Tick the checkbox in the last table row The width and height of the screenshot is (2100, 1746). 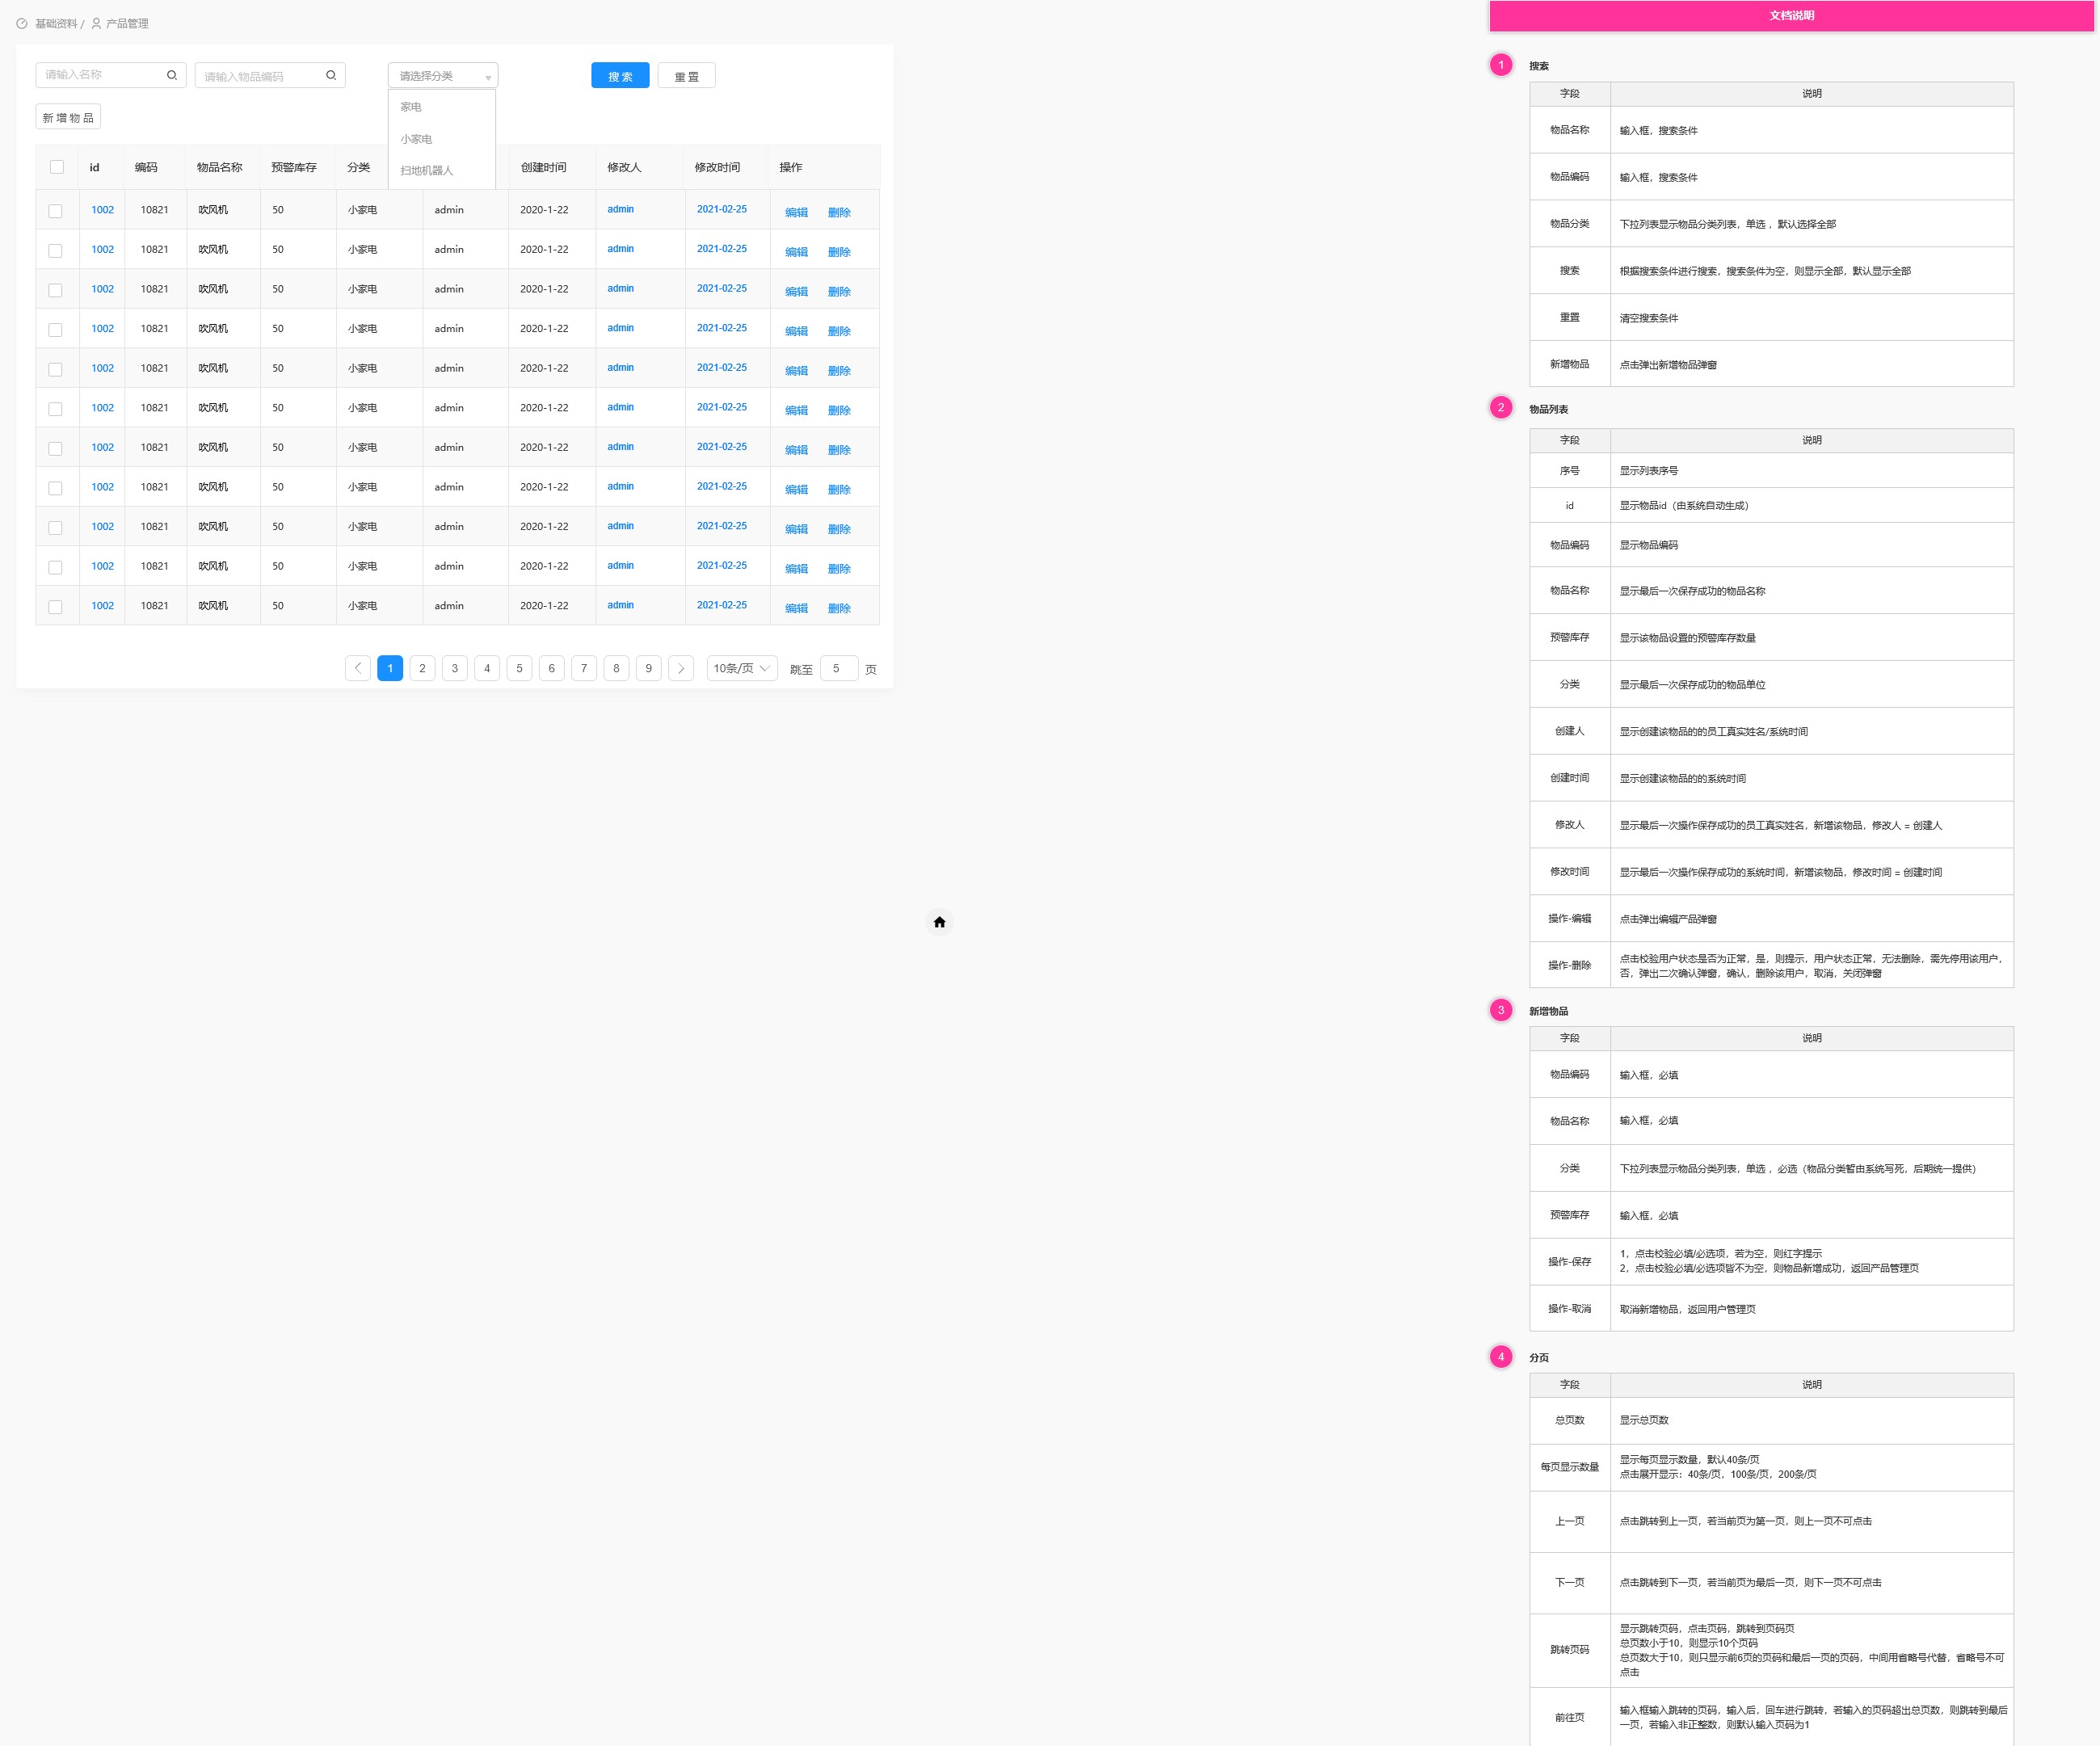tap(56, 607)
